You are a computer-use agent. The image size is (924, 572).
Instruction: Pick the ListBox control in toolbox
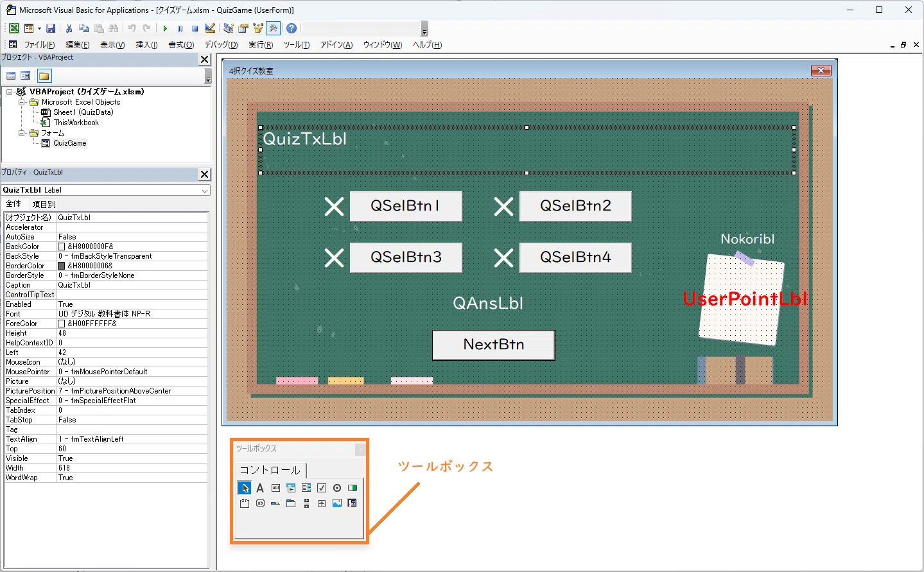306,488
